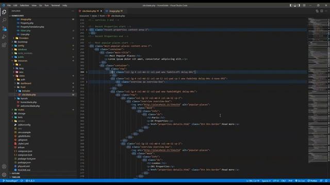Open Customize Layout icon in title bar
The width and height of the screenshot is (330, 185).
(x=304, y=6)
